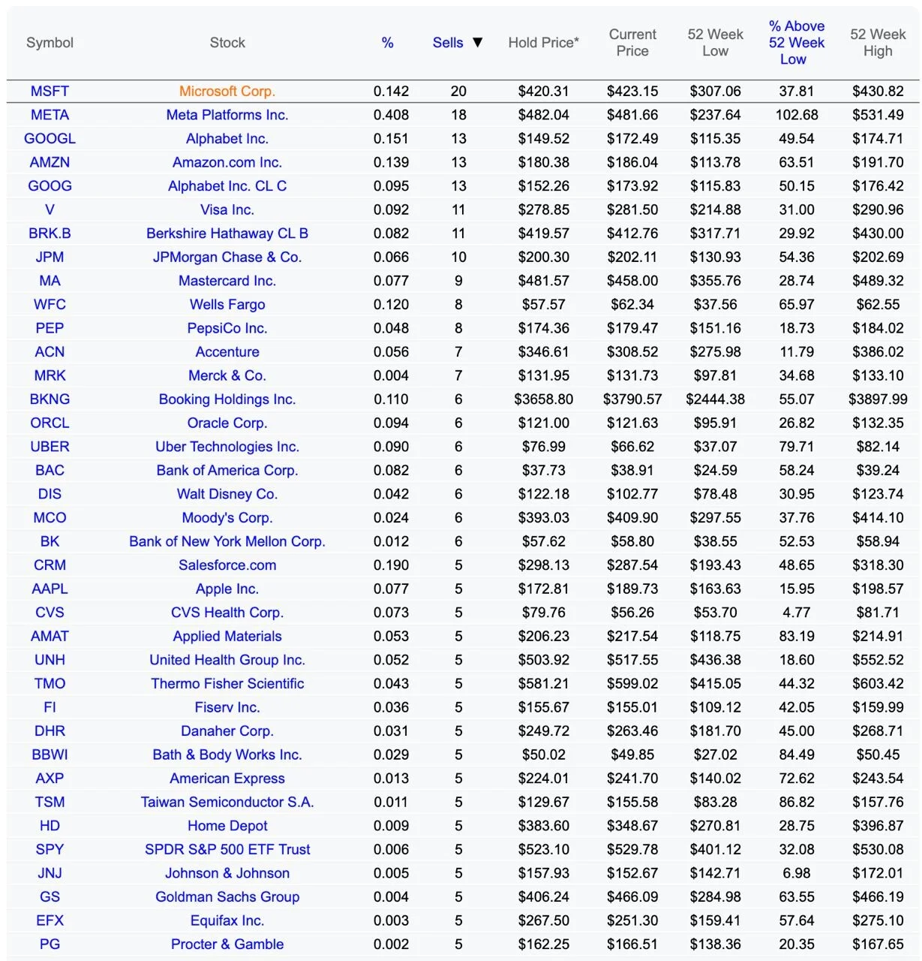This screenshot has height=961, width=922.
Task: Click the PEP ticker symbol
Action: (50, 328)
